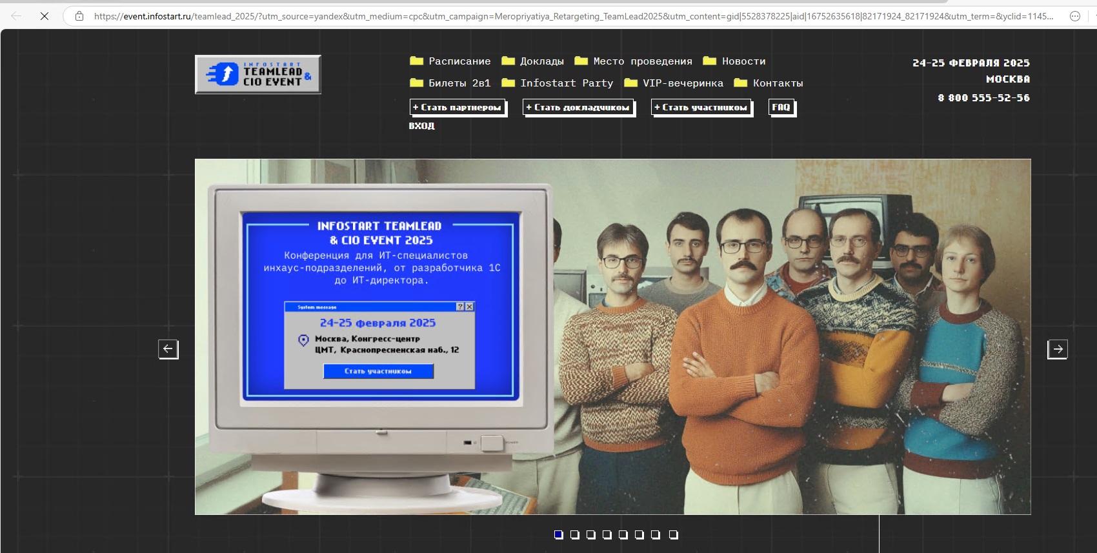Click the question mark on System message window
This screenshot has width=1097, height=553.
[460, 307]
